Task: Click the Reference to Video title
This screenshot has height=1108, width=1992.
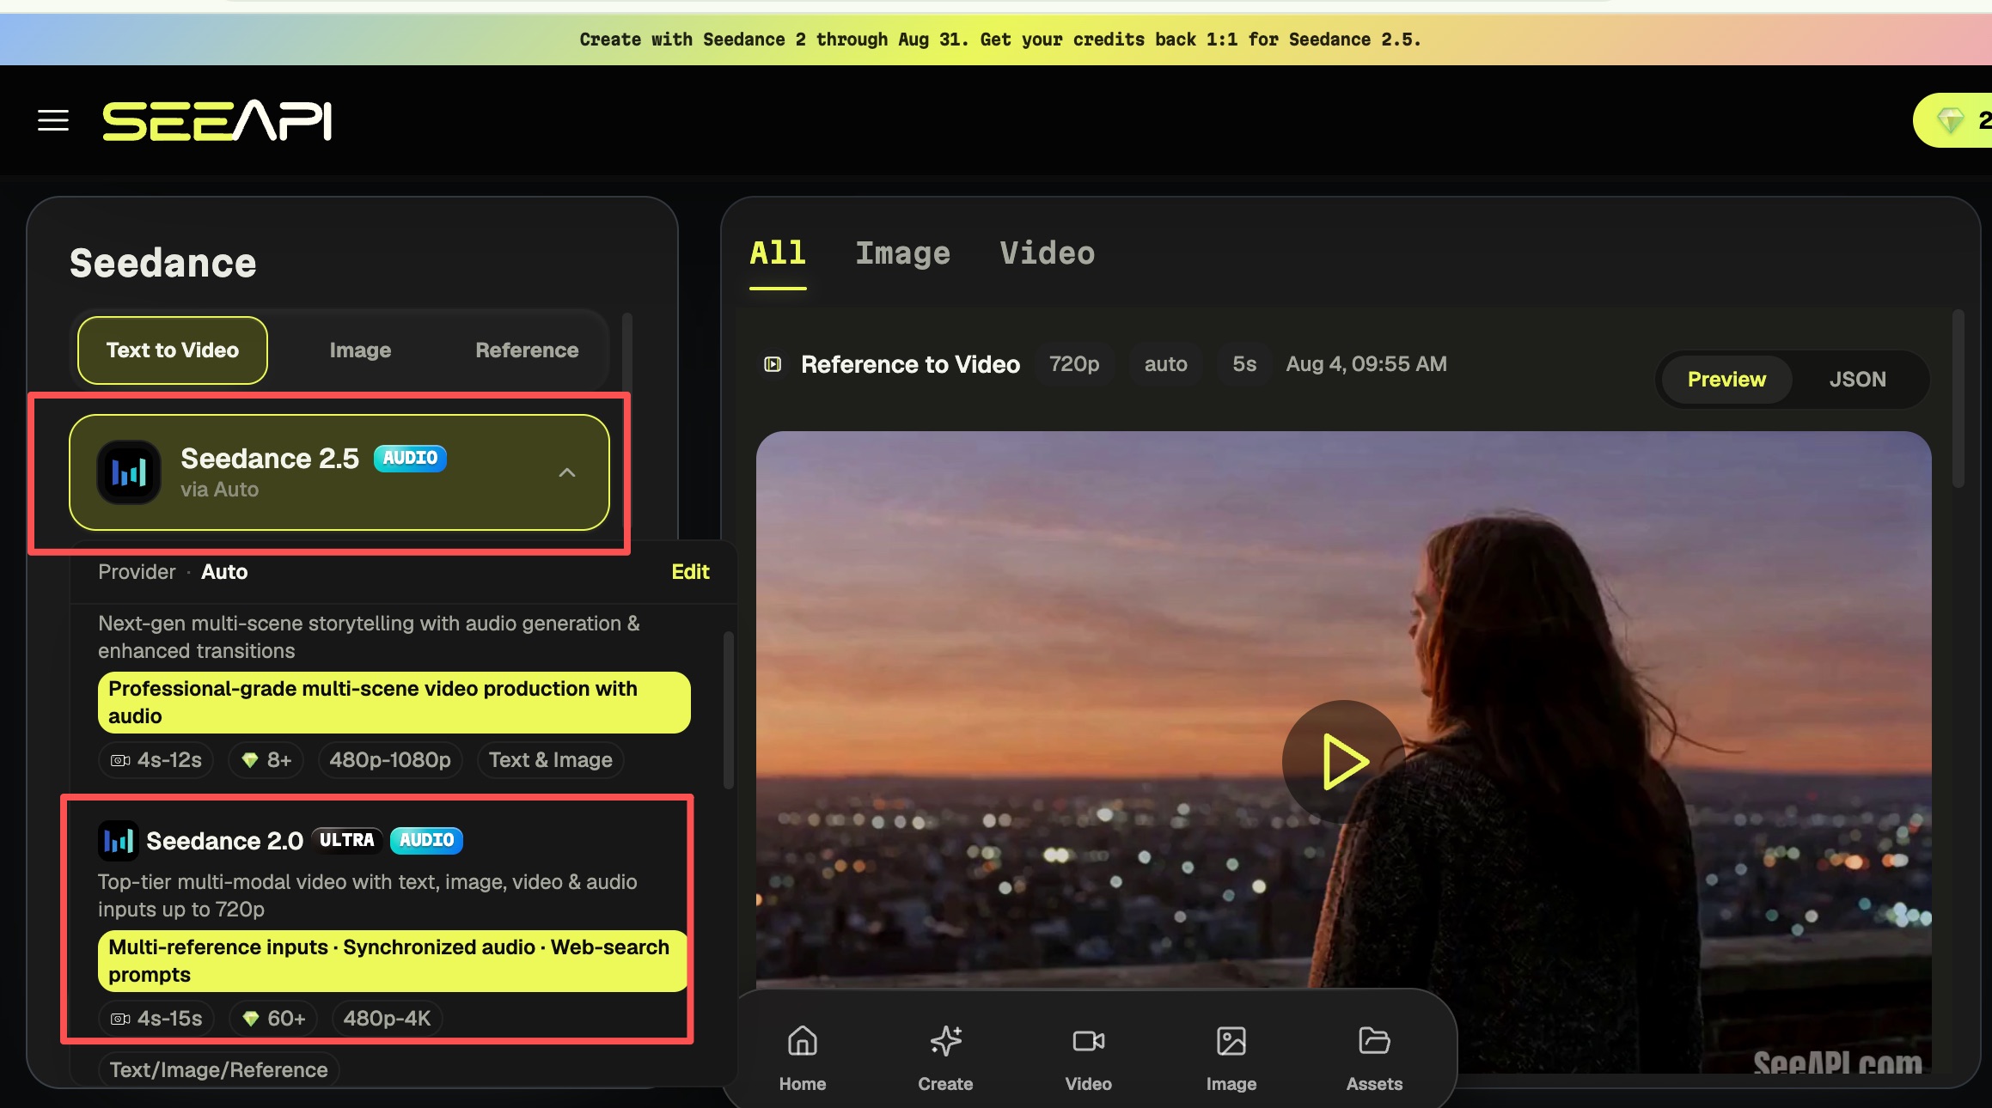Action: pos(910,364)
